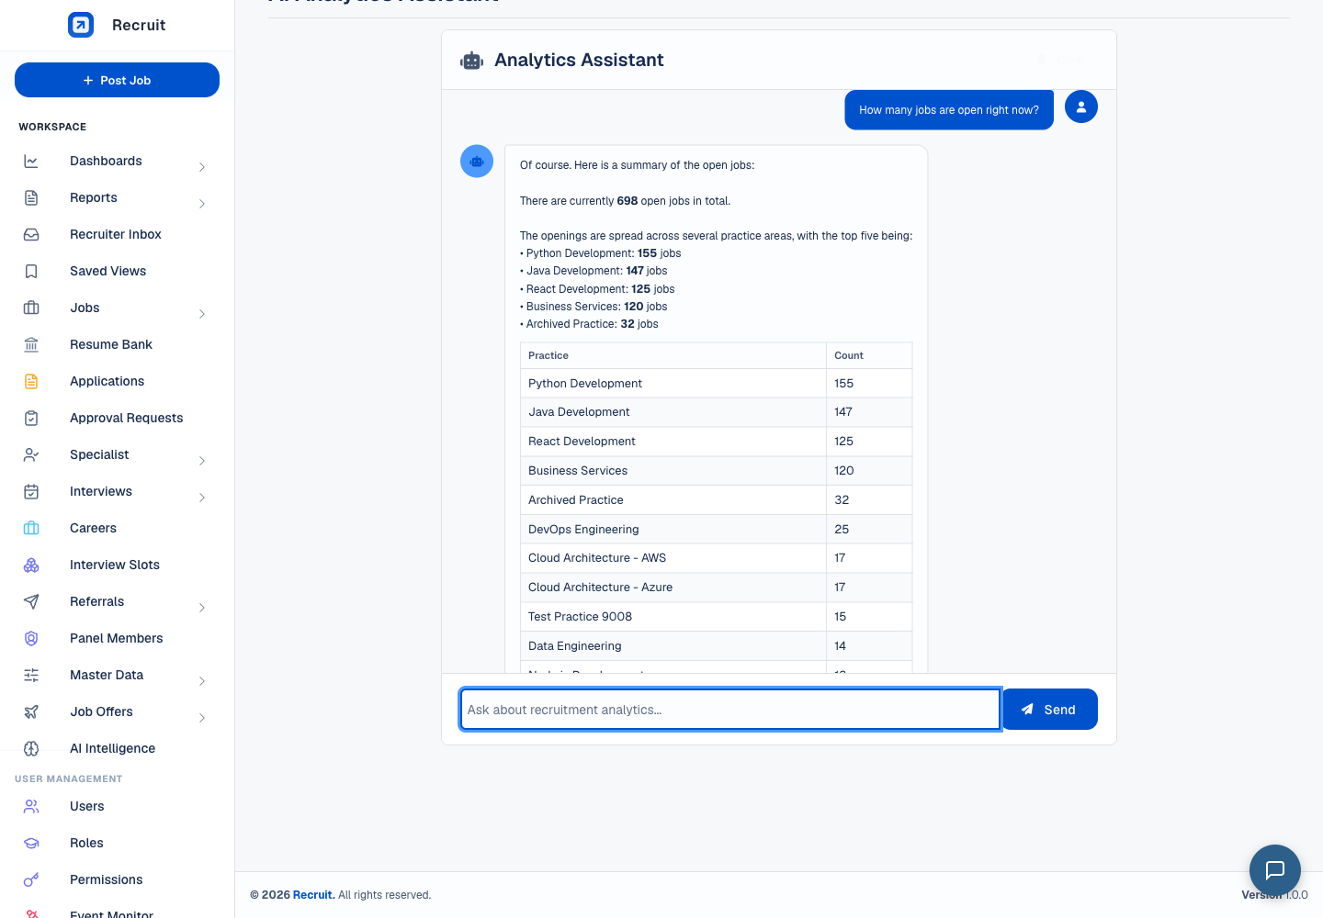This screenshot has width=1323, height=918.
Task: Click the AI Intelligence brain icon
Action: point(31,748)
